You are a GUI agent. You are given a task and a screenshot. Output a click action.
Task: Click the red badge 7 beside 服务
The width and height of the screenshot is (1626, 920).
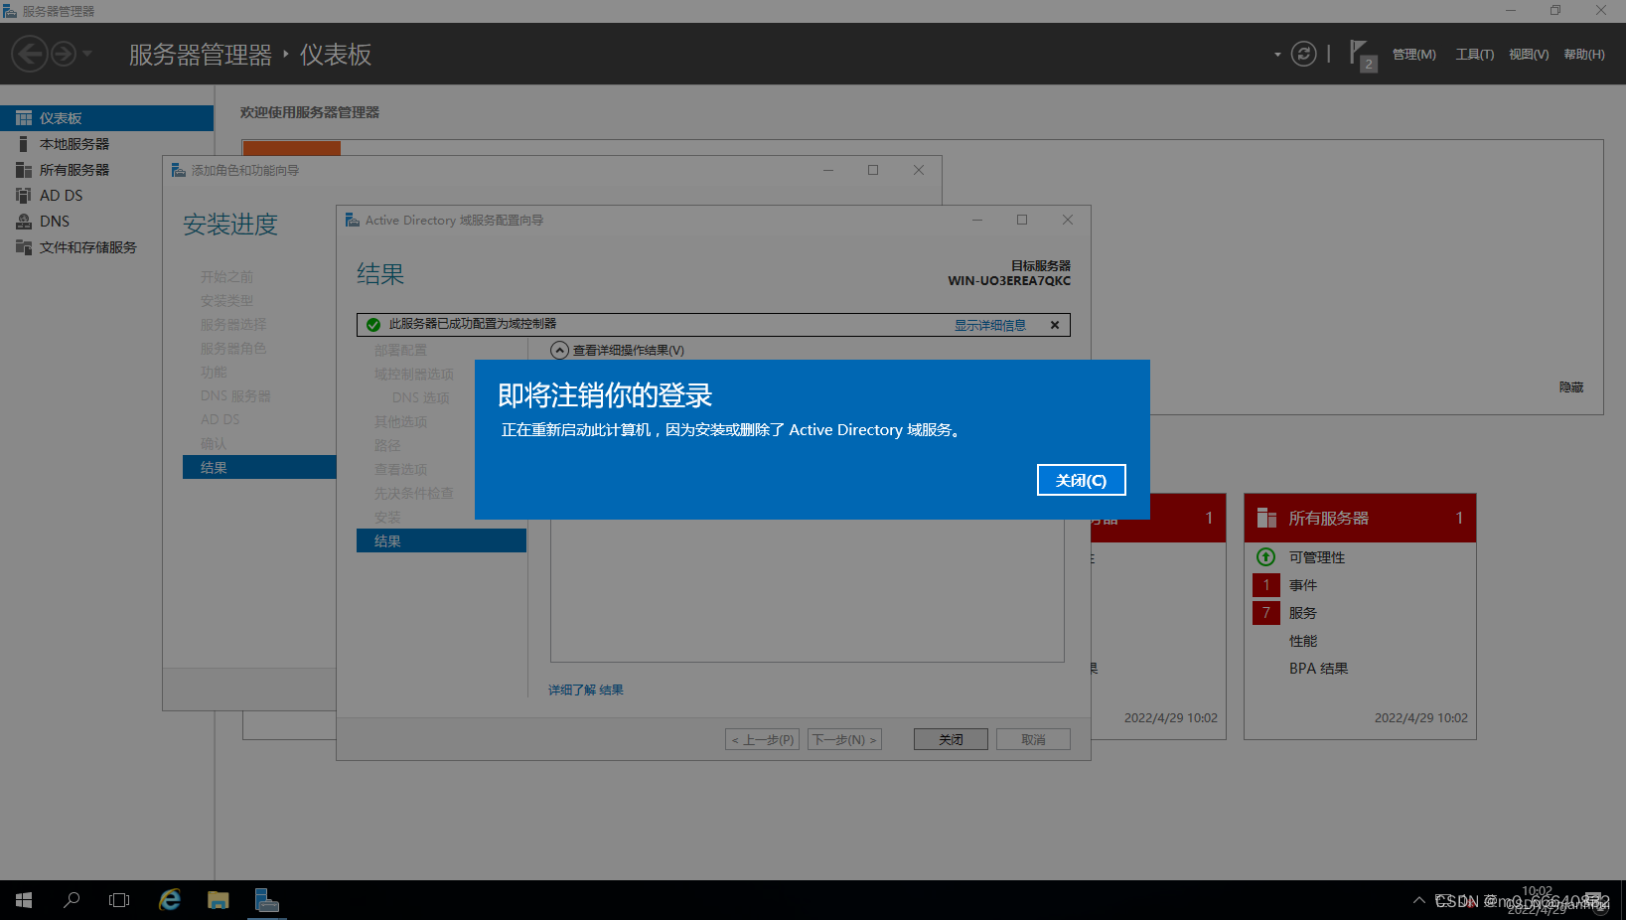pyautogui.click(x=1265, y=612)
